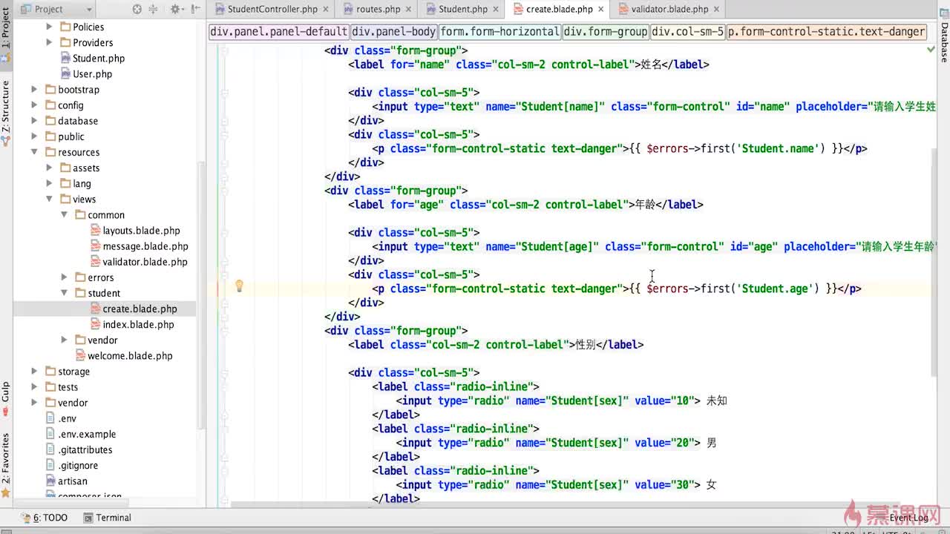Screen dimensions: 950x534
Task: Select the create.blade.php editor tab
Action: tap(559, 9)
